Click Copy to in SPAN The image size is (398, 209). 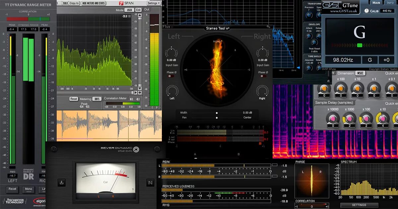tap(74, 3)
